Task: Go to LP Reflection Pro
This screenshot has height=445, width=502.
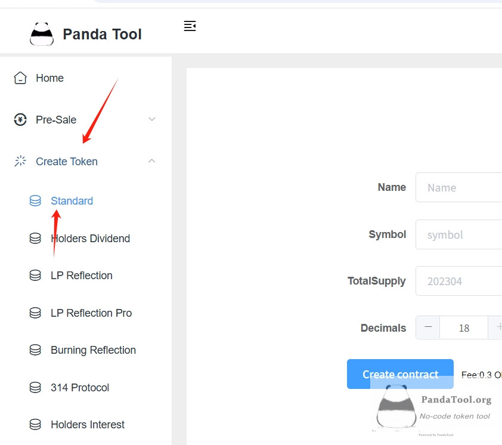Action: [x=86, y=313]
